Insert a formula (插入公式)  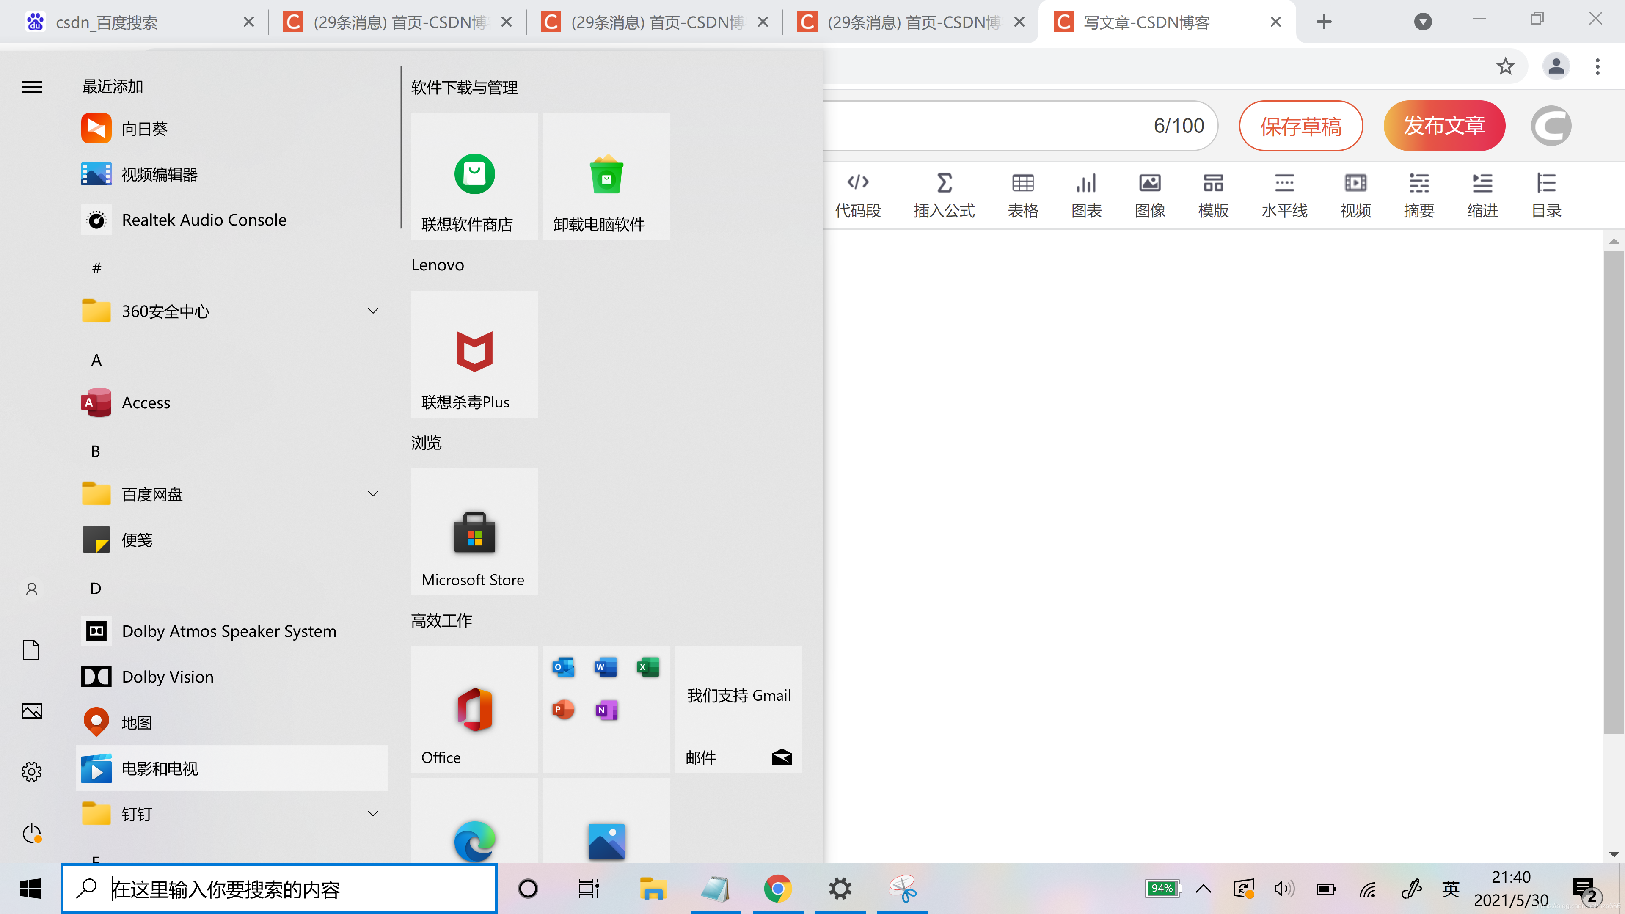tap(944, 196)
